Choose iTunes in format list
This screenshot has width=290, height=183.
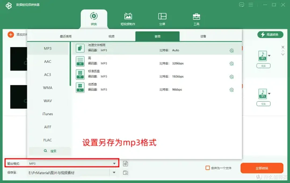pos(48,114)
